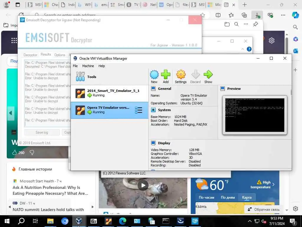Open the pineapple nutrition article
The width and height of the screenshot is (302, 227).
coord(50,190)
